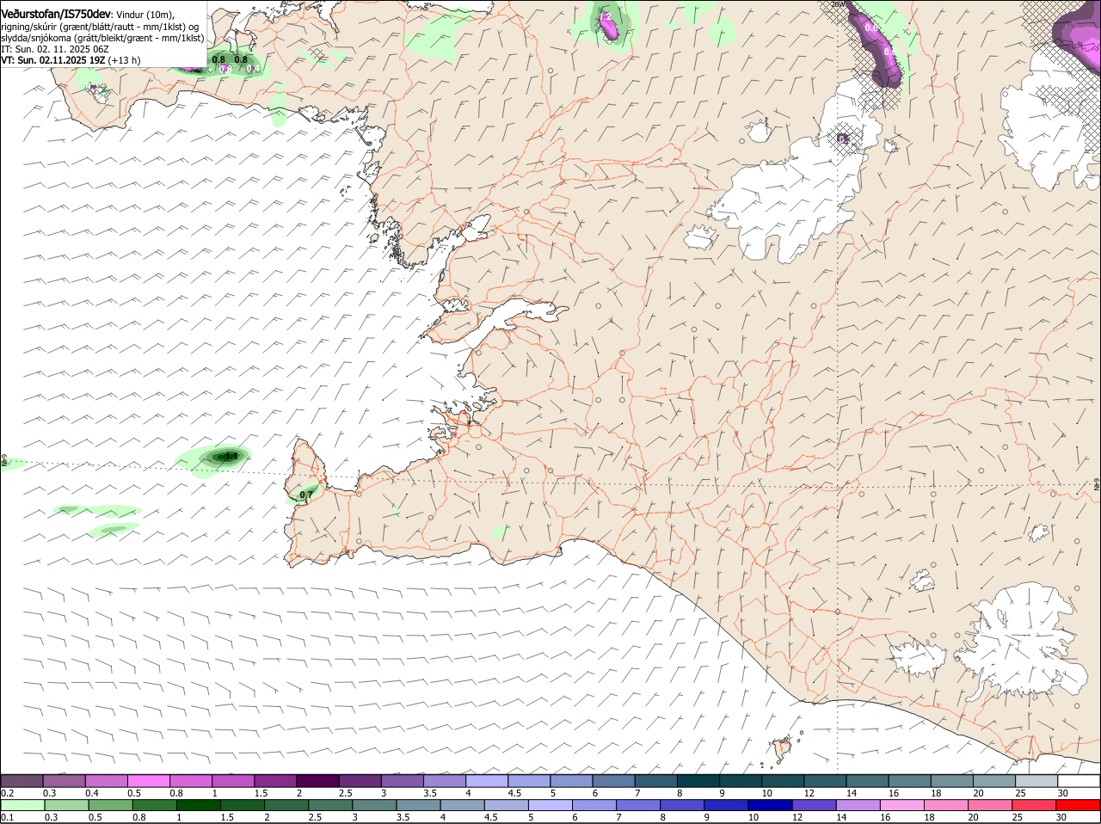Screen dimensions: 1101x824
Task: Pick the upper legend swatch starting at 25
Action: click(1037, 781)
